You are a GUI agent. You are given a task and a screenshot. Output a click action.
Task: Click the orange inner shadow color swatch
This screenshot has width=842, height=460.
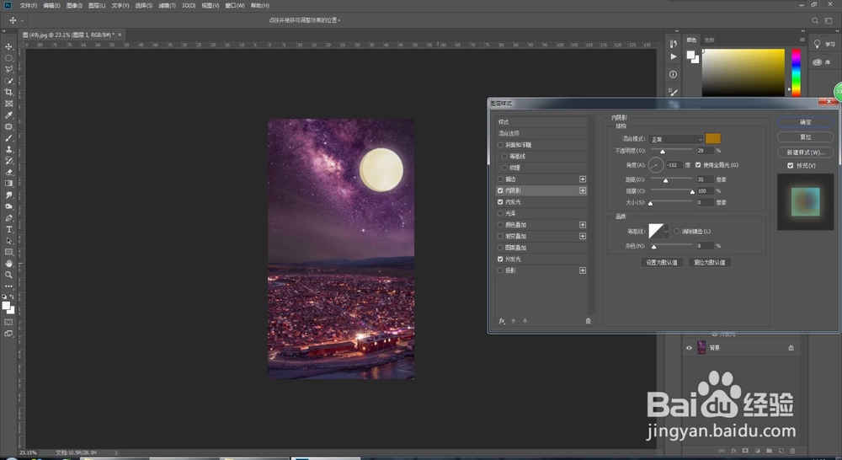coord(712,139)
